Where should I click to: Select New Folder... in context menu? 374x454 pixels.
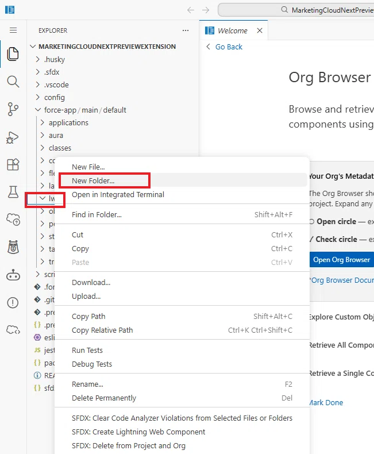click(182, 180)
